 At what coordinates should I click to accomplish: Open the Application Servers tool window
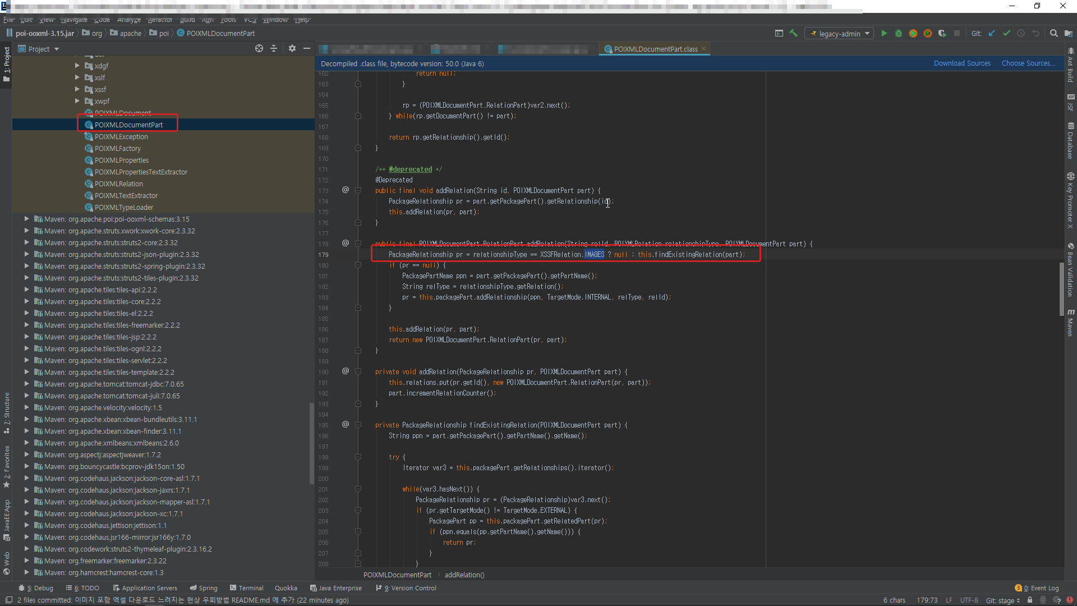click(x=145, y=588)
